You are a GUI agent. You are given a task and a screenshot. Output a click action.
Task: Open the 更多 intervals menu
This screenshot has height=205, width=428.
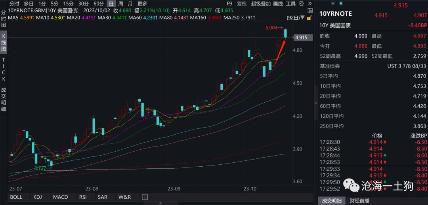pyautogui.click(x=142, y=4)
